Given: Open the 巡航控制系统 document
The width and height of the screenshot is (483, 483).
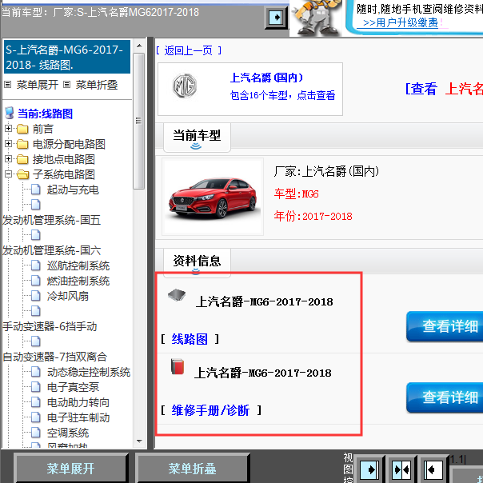Looking at the screenshot, I should pos(78,265).
